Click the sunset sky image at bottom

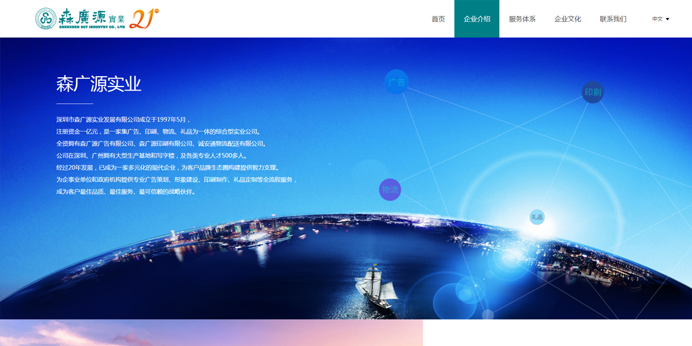point(212,333)
